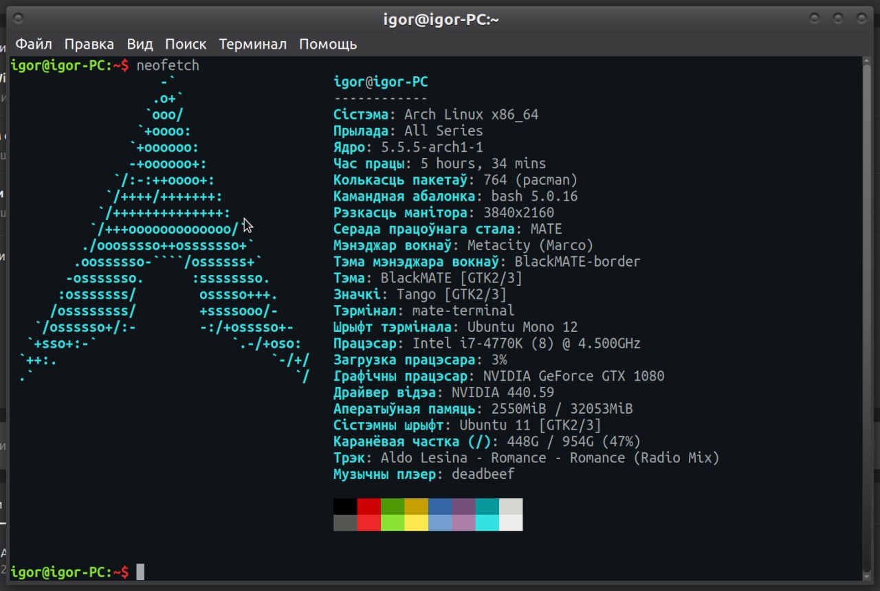Click the "Час працы: 5 hours, 34 mins" line
This screenshot has width=880, height=591.
pos(440,164)
